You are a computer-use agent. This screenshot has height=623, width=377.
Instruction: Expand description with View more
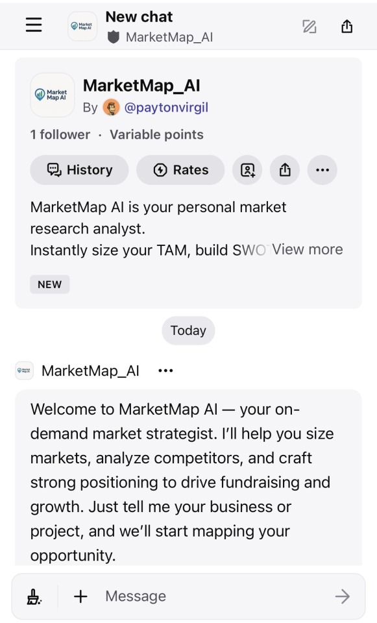[x=308, y=249]
